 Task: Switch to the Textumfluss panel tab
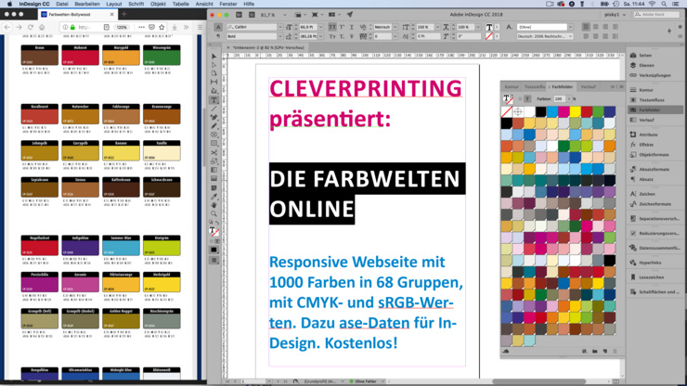click(x=535, y=86)
